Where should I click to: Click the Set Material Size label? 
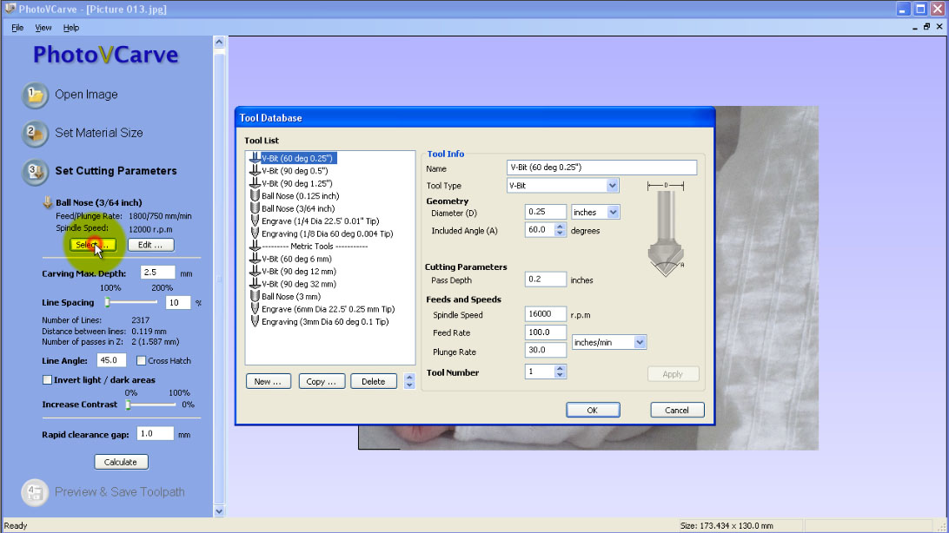[x=99, y=133]
